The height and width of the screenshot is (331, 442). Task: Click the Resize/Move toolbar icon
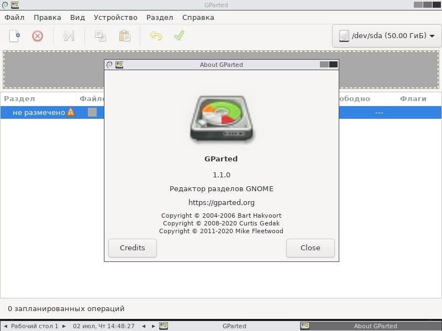pos(69,36)
